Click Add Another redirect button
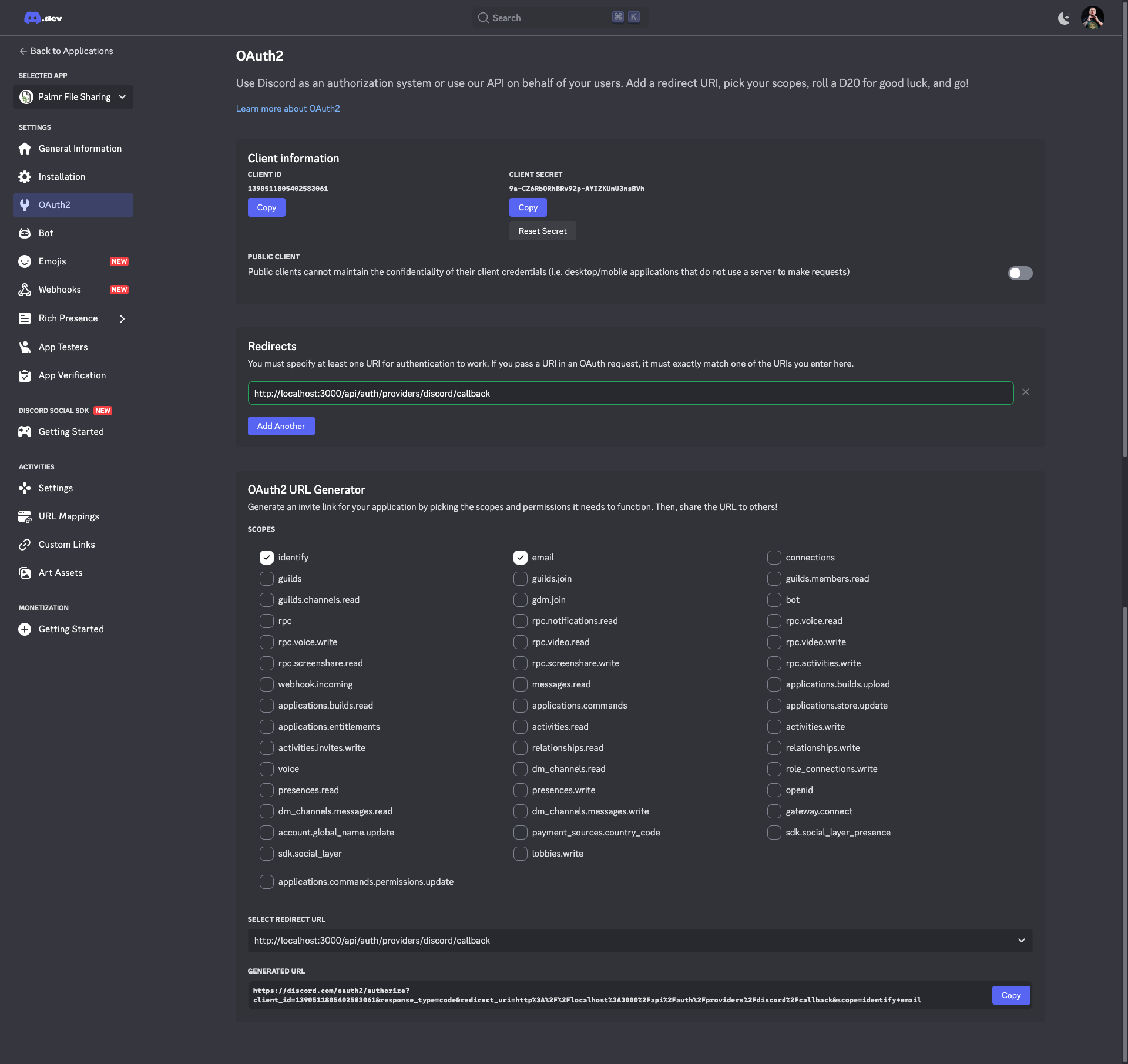1128x1064 pixels. click(281, 426)
